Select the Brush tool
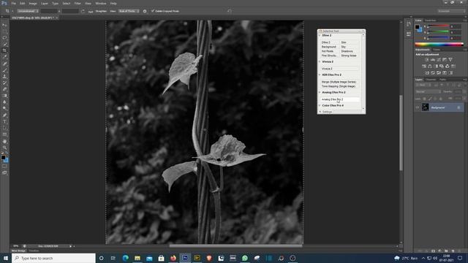 pyautogui.click(x=4, y=70)
